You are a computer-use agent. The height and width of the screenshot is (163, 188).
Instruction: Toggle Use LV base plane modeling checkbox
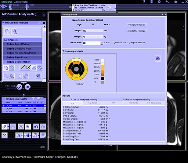coord(71,99)
